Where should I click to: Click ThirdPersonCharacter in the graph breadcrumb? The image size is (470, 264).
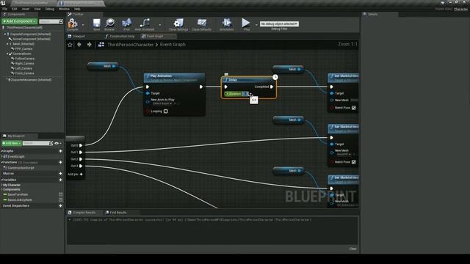tap(131, 44)
